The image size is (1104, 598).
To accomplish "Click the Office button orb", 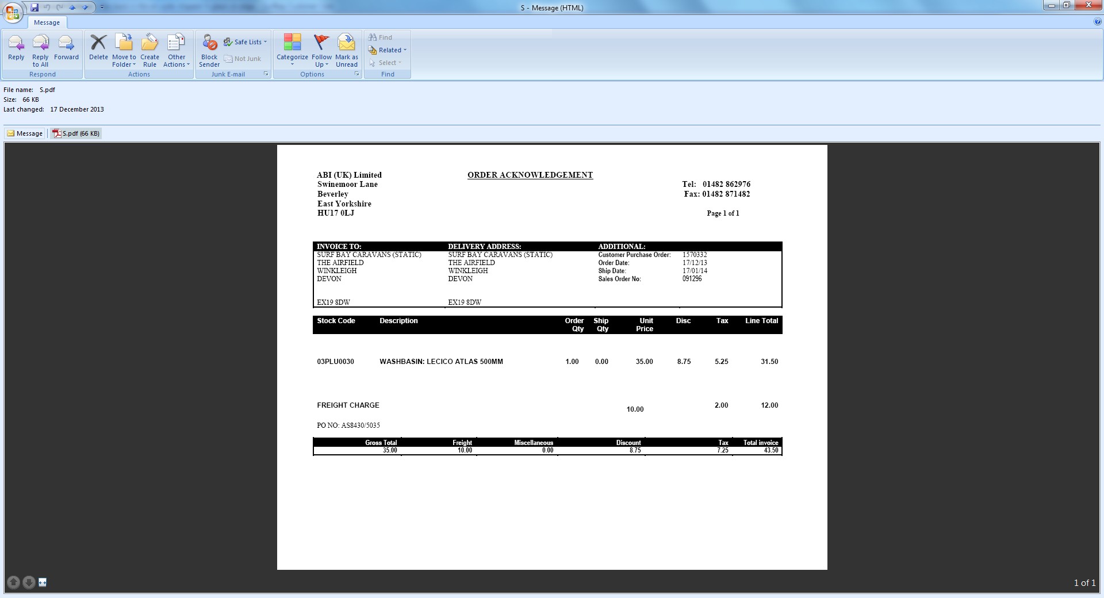I will [x=13, y=12].
